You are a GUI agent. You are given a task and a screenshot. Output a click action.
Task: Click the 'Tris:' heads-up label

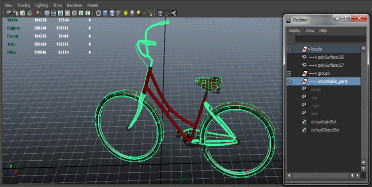(x=12, y=44)
